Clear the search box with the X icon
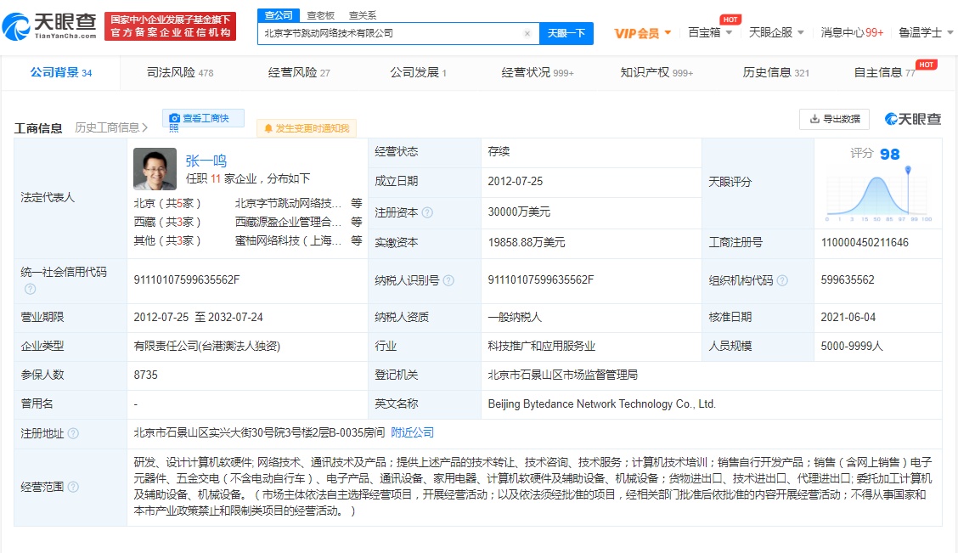Viewport: 958px width, 553px height. click(527, 34)
